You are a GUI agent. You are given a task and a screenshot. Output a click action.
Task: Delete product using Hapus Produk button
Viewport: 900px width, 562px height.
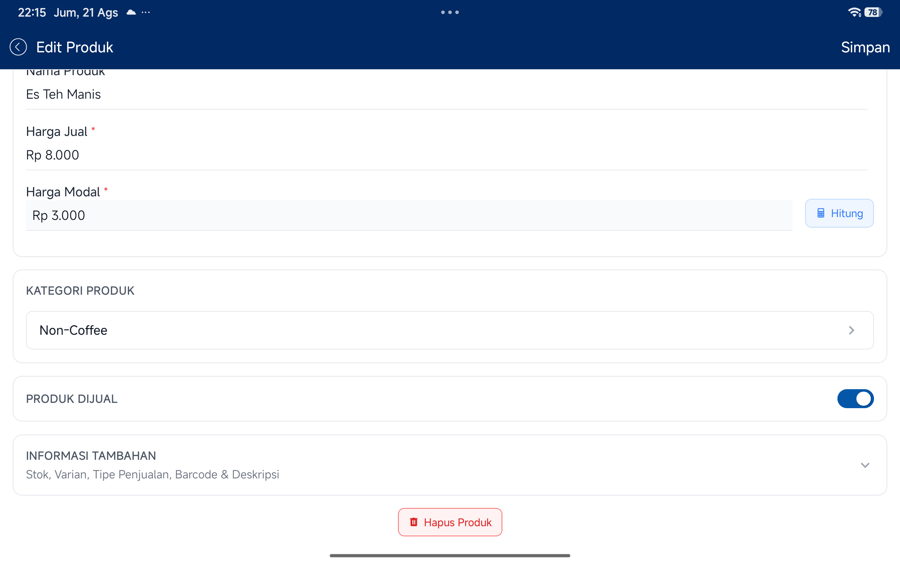pyautogui.click(x=450, y=522)
